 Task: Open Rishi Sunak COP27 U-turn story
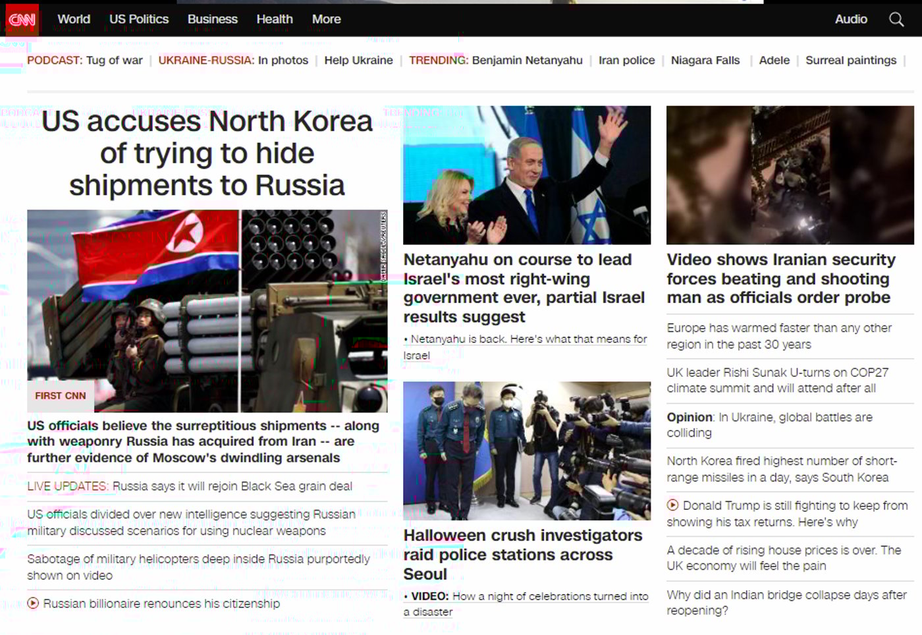point(778,380)
